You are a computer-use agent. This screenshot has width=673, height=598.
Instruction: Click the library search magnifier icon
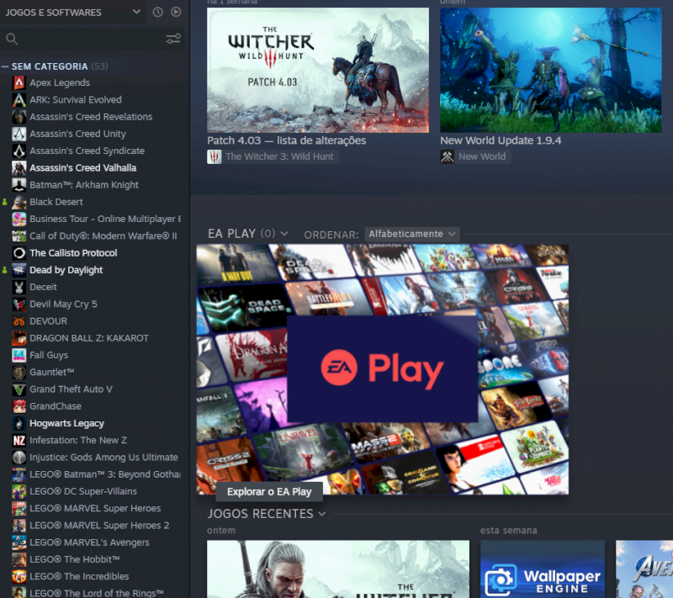coord(12,39)
